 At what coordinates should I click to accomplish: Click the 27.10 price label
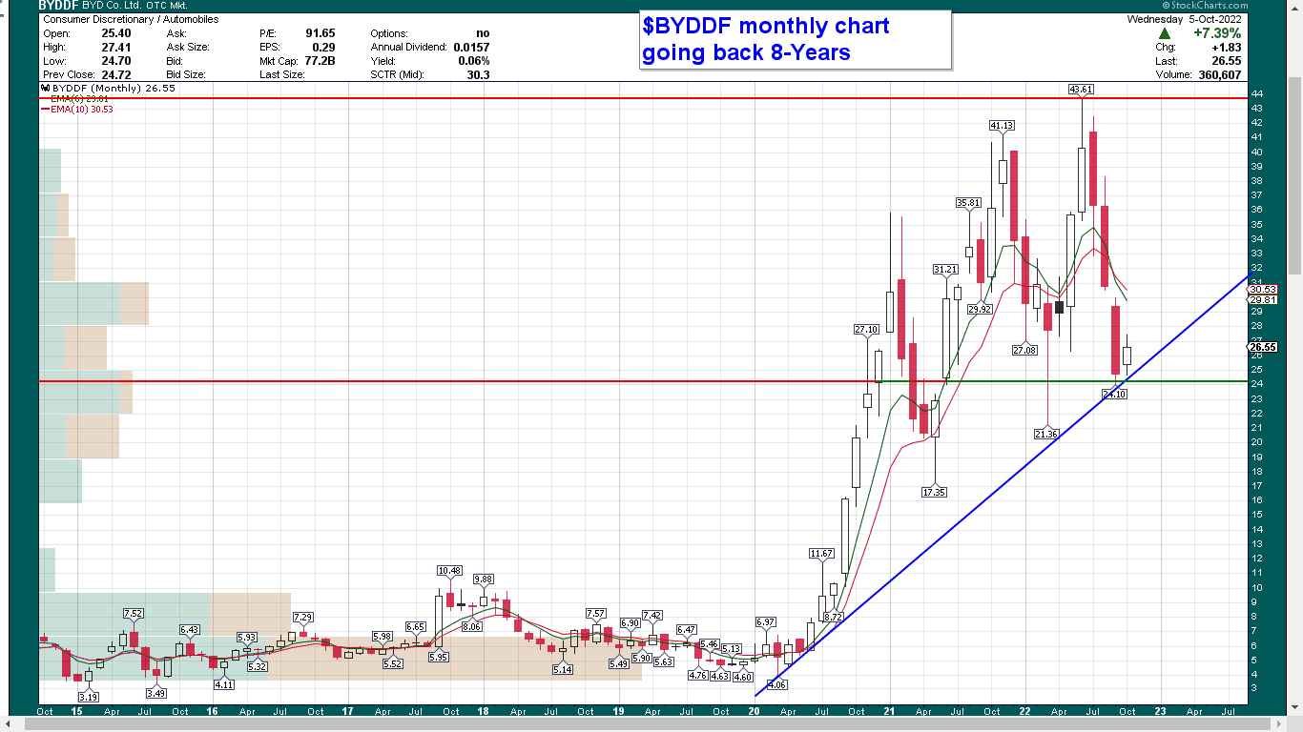tap(866, 329)
